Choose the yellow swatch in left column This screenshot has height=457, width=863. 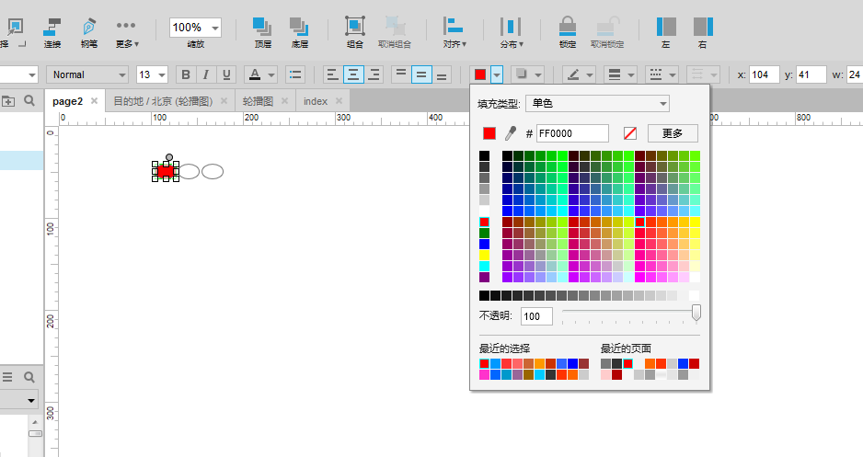coord(484,256)
